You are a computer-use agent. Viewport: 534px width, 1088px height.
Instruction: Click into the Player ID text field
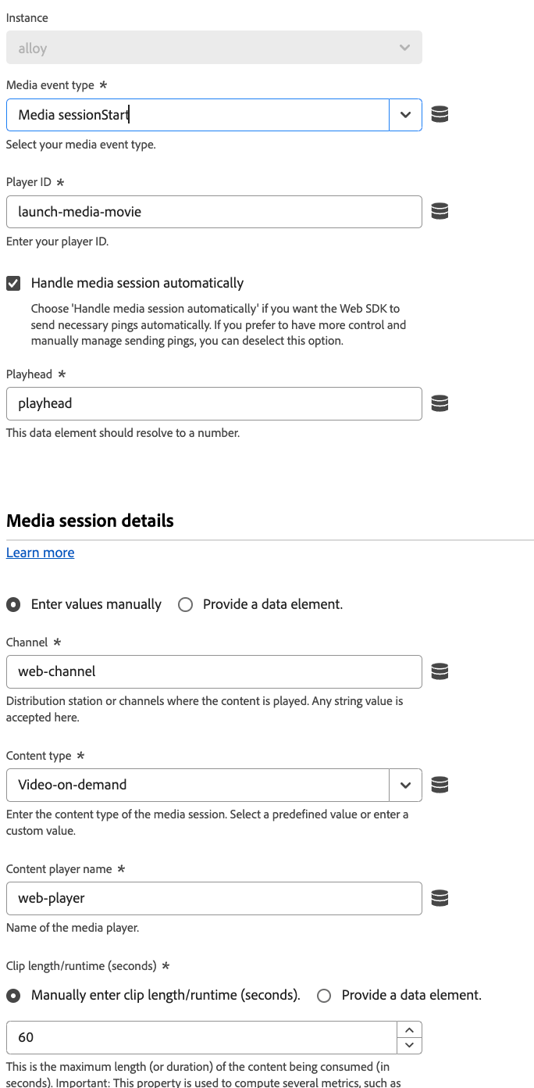214,211
